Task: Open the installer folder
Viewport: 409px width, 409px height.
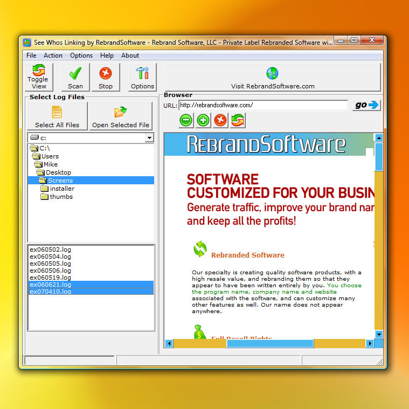Action: coord(58,188)
